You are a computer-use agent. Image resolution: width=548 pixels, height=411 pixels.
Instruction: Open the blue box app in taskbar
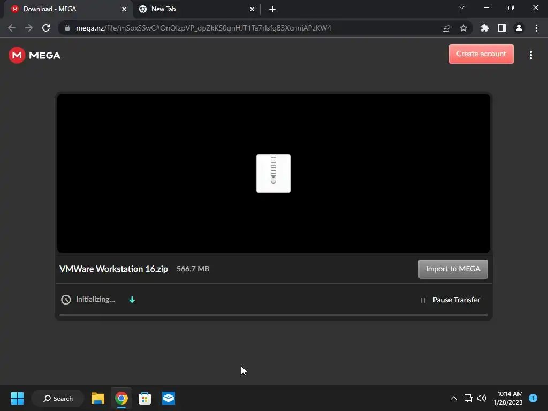tap(169, 398)
